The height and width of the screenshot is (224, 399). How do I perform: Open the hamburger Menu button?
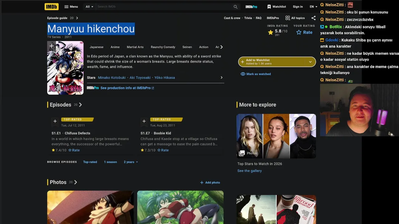pyautogui.click(x=71, y=7)
